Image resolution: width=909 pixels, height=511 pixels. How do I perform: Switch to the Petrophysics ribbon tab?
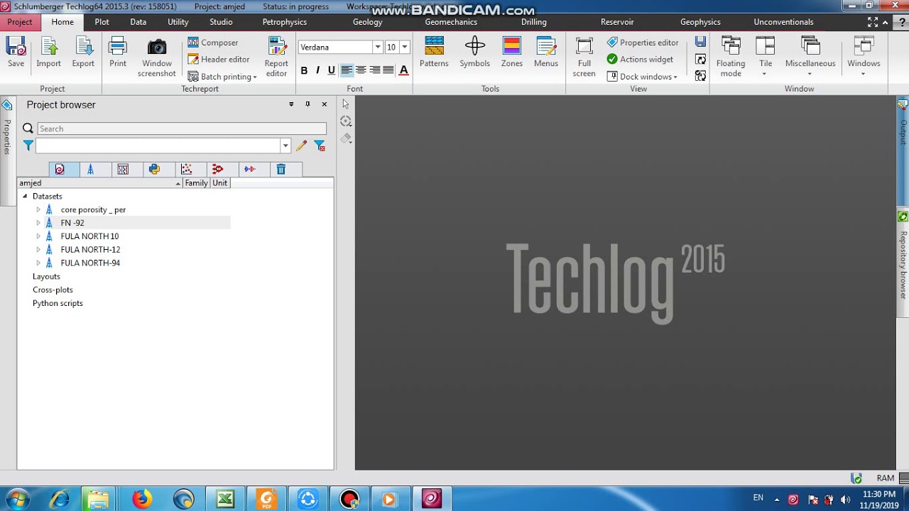[284, 22]
